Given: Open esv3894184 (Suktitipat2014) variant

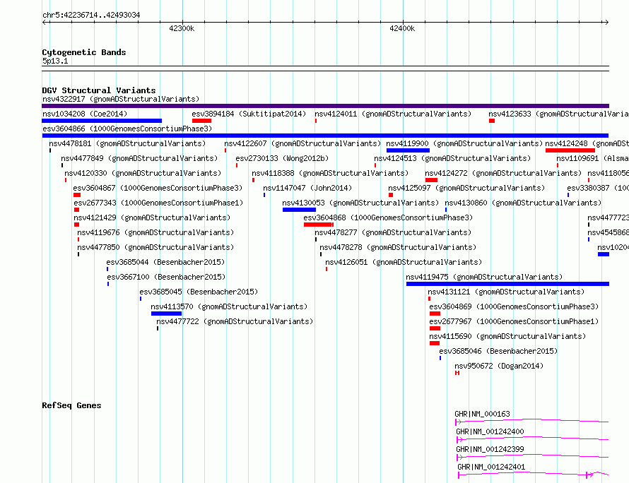Looking at the screenshot, I should (x=249, y=114).
